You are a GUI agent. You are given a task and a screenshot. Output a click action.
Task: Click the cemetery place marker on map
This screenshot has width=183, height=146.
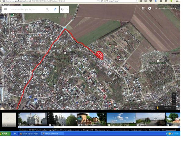tap(158, 61)
